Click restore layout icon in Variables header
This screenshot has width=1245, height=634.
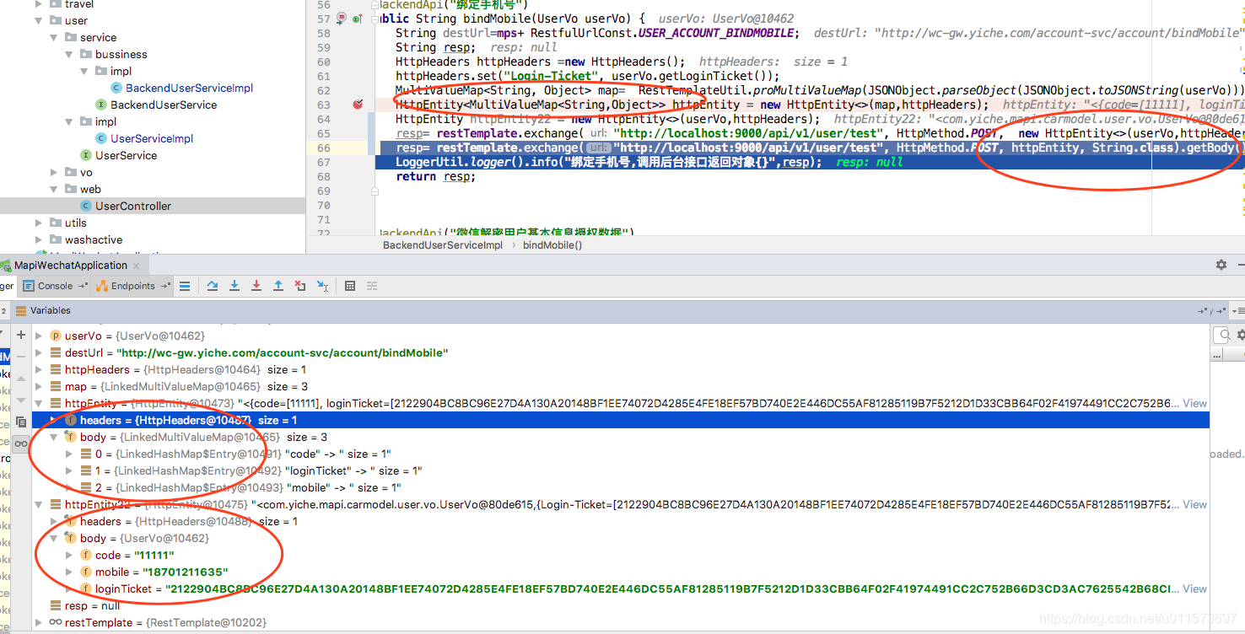tap(1202, 310)
